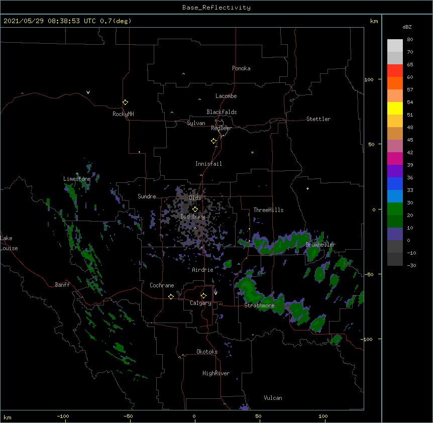Click the Vulcan label
Image resolution: width=433 pixels, height=423 pixels.
[x=273, y=398]
